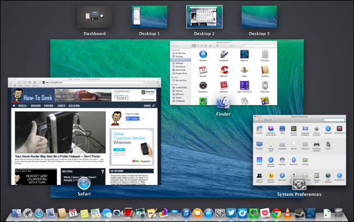The image size is (354, 222).
Task: Select AirDrop in the Finder sidebar
Action: click(180, 57)
